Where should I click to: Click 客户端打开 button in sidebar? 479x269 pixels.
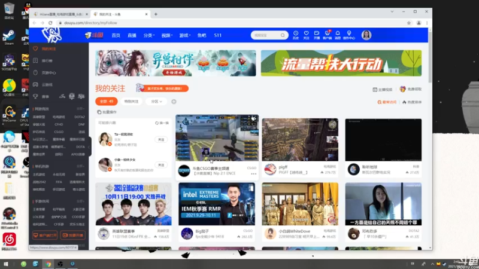click(x=45, y=235)
